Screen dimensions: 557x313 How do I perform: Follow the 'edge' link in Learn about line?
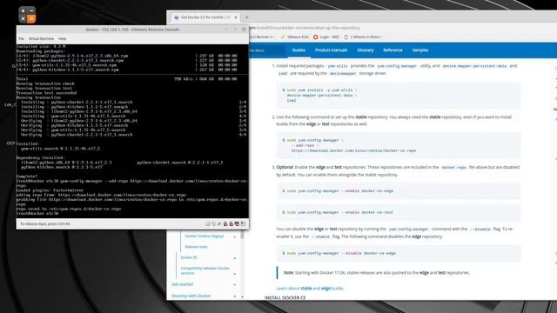[325, 288]
